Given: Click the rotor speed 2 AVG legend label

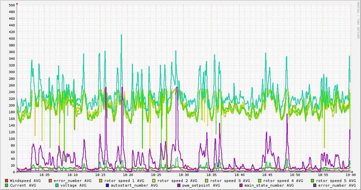Looking at the screenshot, I should (177, 181).
